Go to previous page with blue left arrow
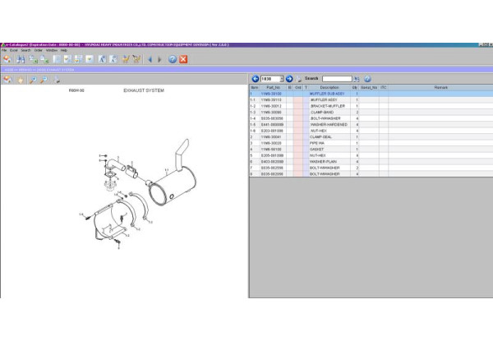This screenshot has width=493, height=341. (256, 78)
